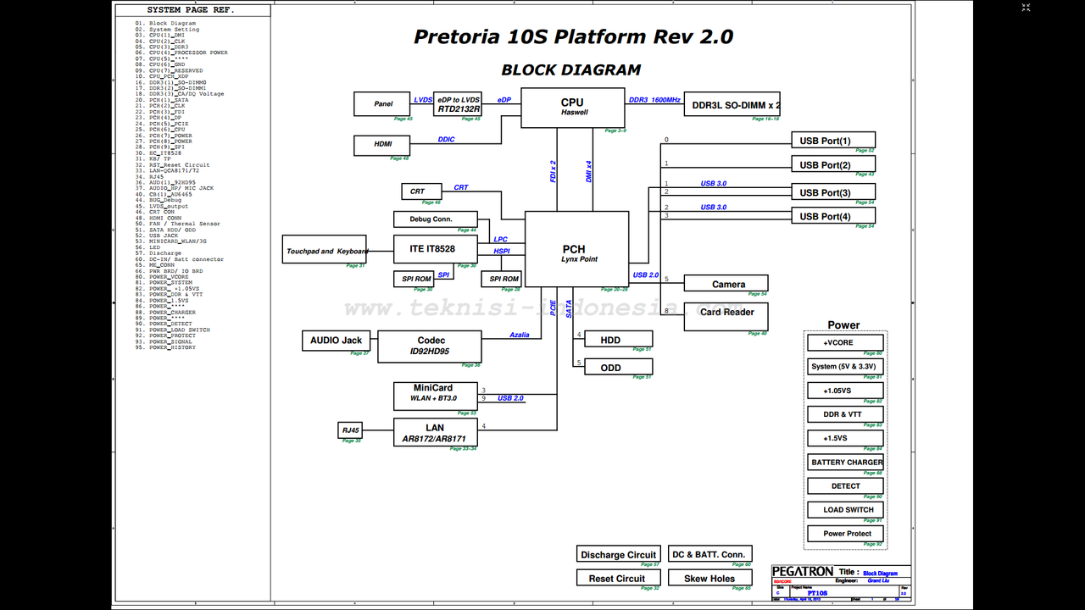Viewport: 1085px width, 610px height.
Task: Click the DDR3L SO-DIMM x 2 block
Action: 732,104
